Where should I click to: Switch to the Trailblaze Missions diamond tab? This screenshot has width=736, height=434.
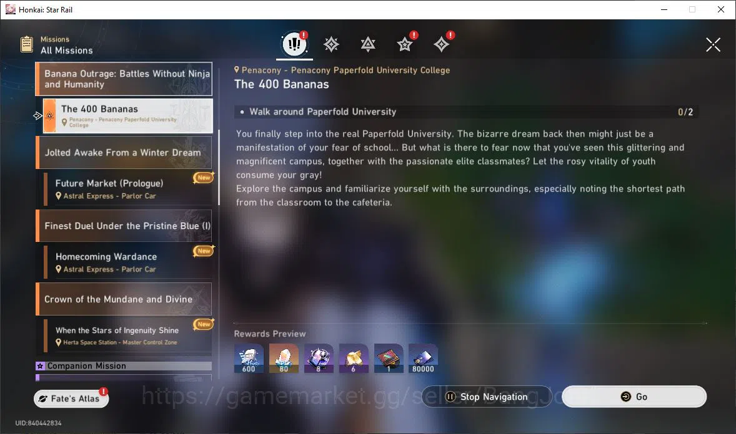click(x=331, y=44)
